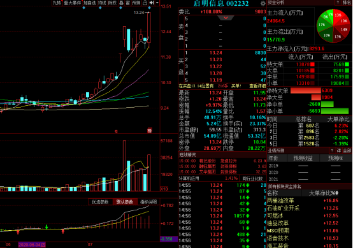Click the fund flow pie chart
353x248 pixels.
pyautogui.click(x=333, y=26)
